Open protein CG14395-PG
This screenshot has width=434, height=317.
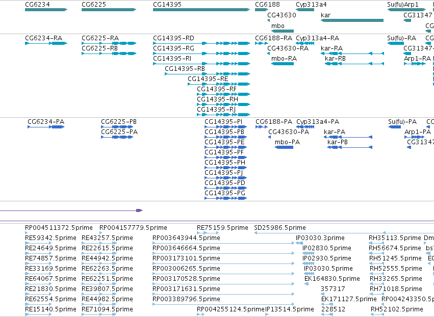tap(225, 193)
